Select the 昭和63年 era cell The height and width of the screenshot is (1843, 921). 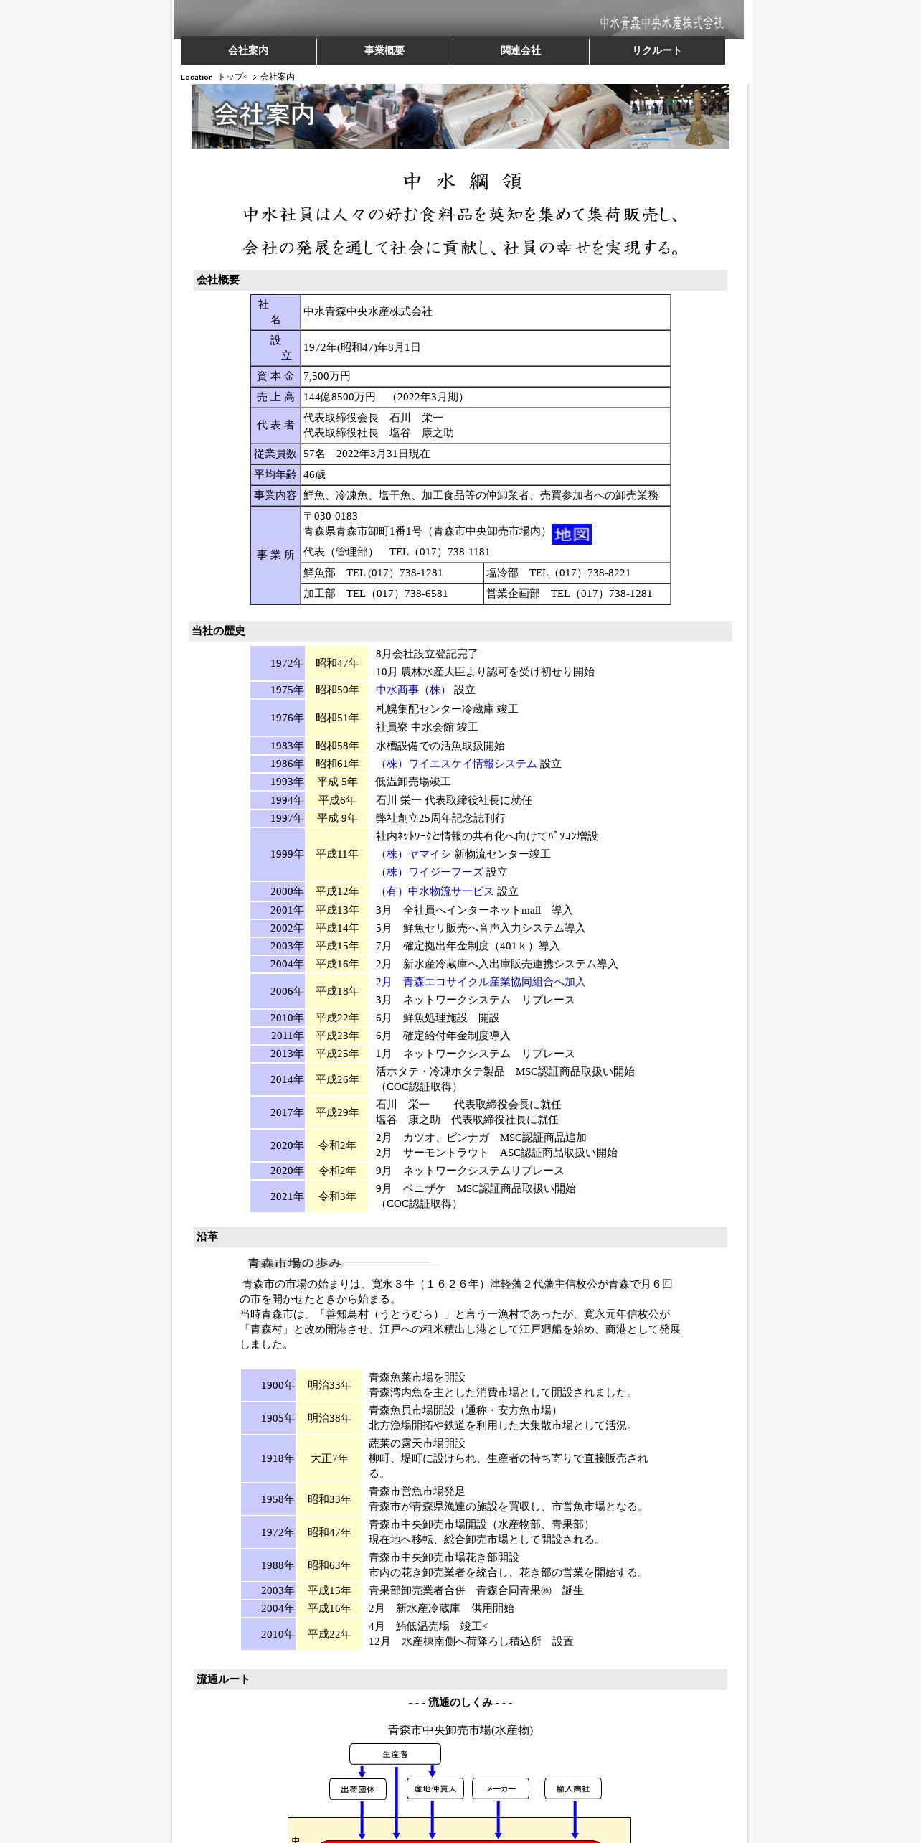tap(329, 1565)
